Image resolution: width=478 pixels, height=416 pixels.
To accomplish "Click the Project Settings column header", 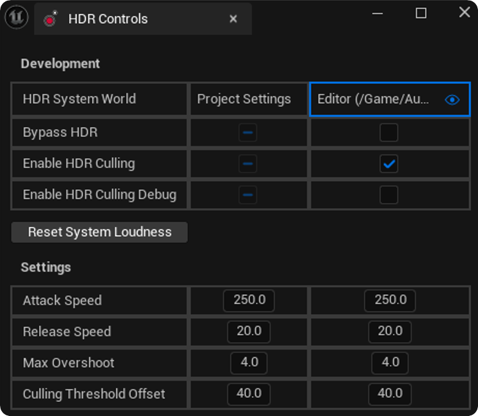I will (249, 99).
